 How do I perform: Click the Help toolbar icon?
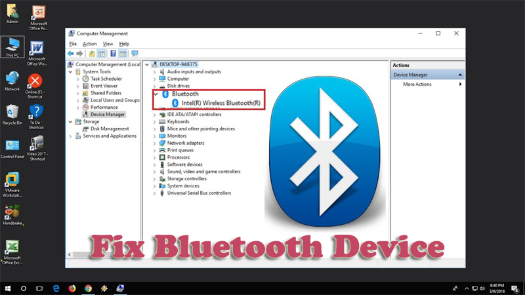click(x=113, y=54)
